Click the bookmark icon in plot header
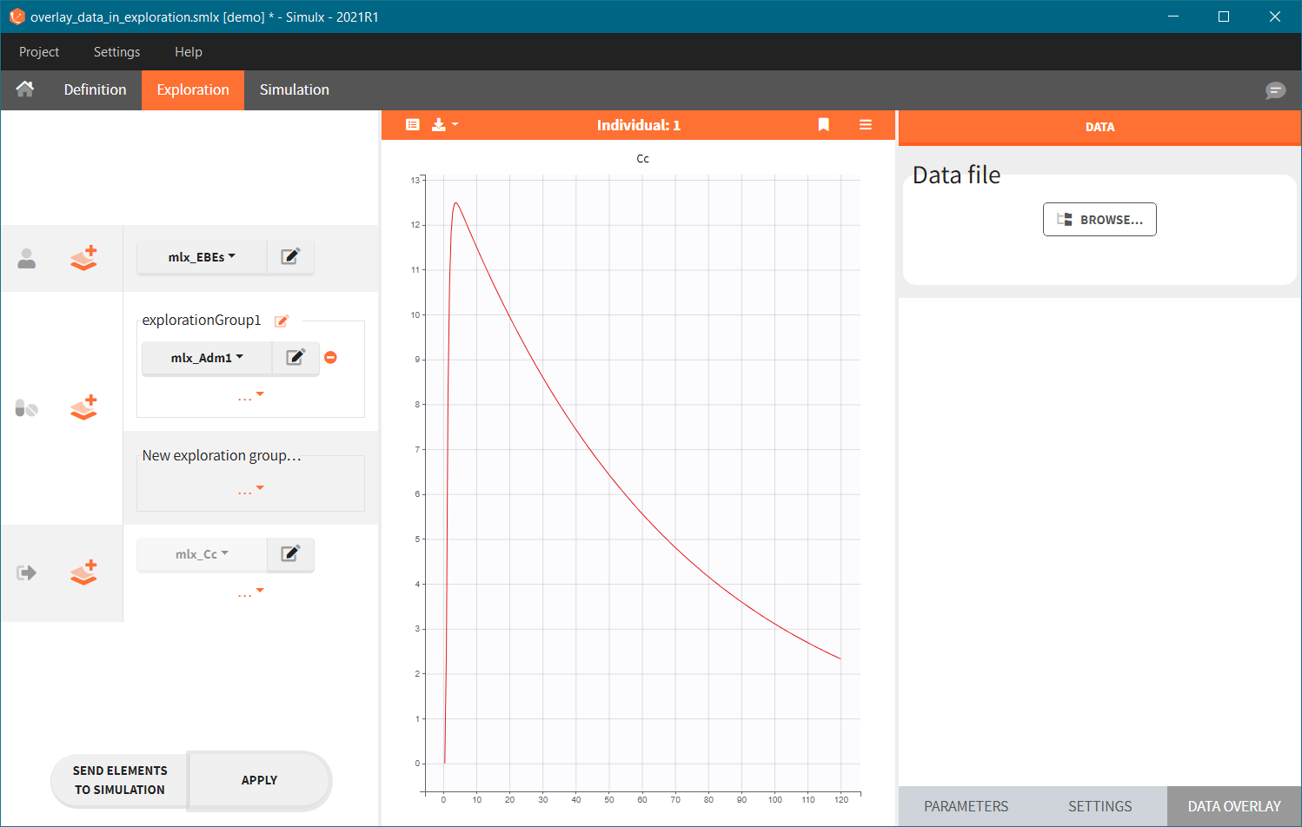1302x827 pixels. [824, 125]
